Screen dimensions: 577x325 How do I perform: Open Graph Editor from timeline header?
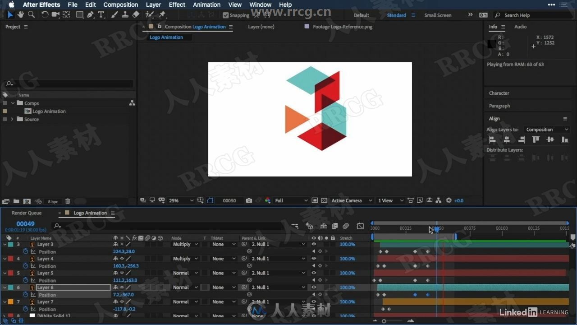pos(360,226)
